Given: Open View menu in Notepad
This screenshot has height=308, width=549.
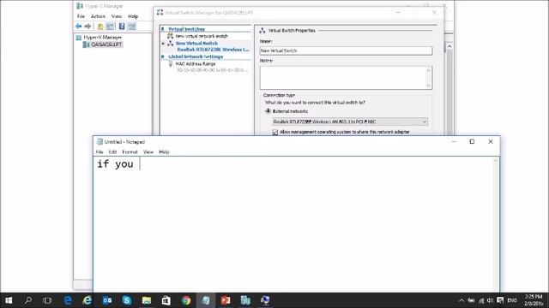Looking at the screenshot, I should pyautogui.click(x=148, y=152).
